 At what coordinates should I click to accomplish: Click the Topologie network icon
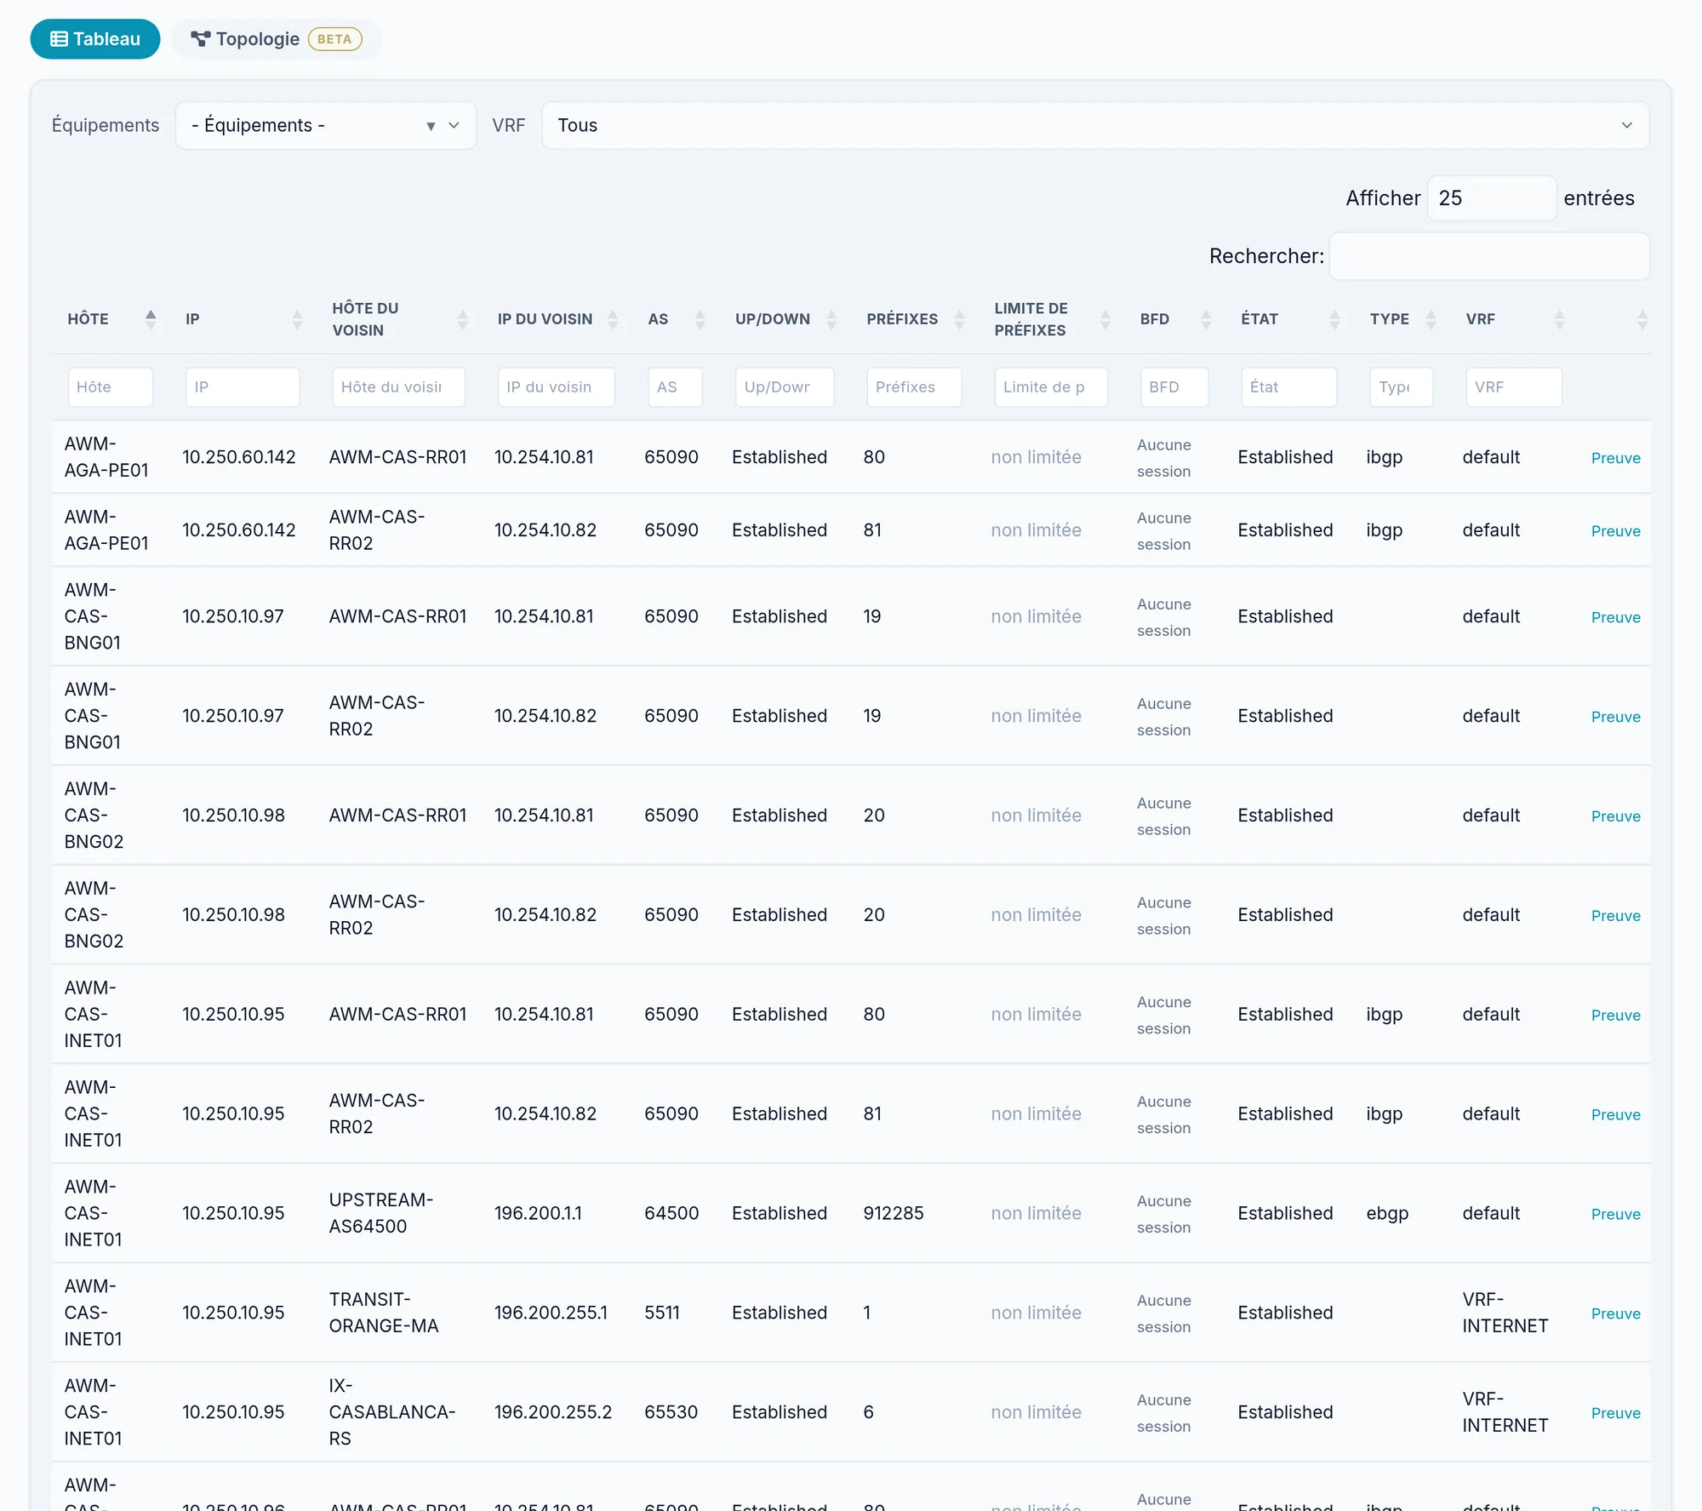[x=200, y=39]
